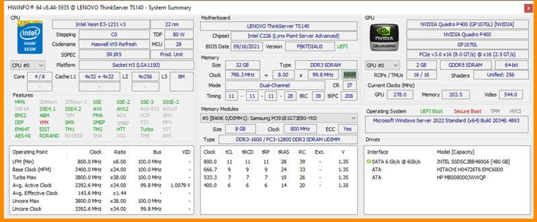
Task: Click the LENOVO ThinkServer TS140 motherboard field
Action: click(278, 26)
